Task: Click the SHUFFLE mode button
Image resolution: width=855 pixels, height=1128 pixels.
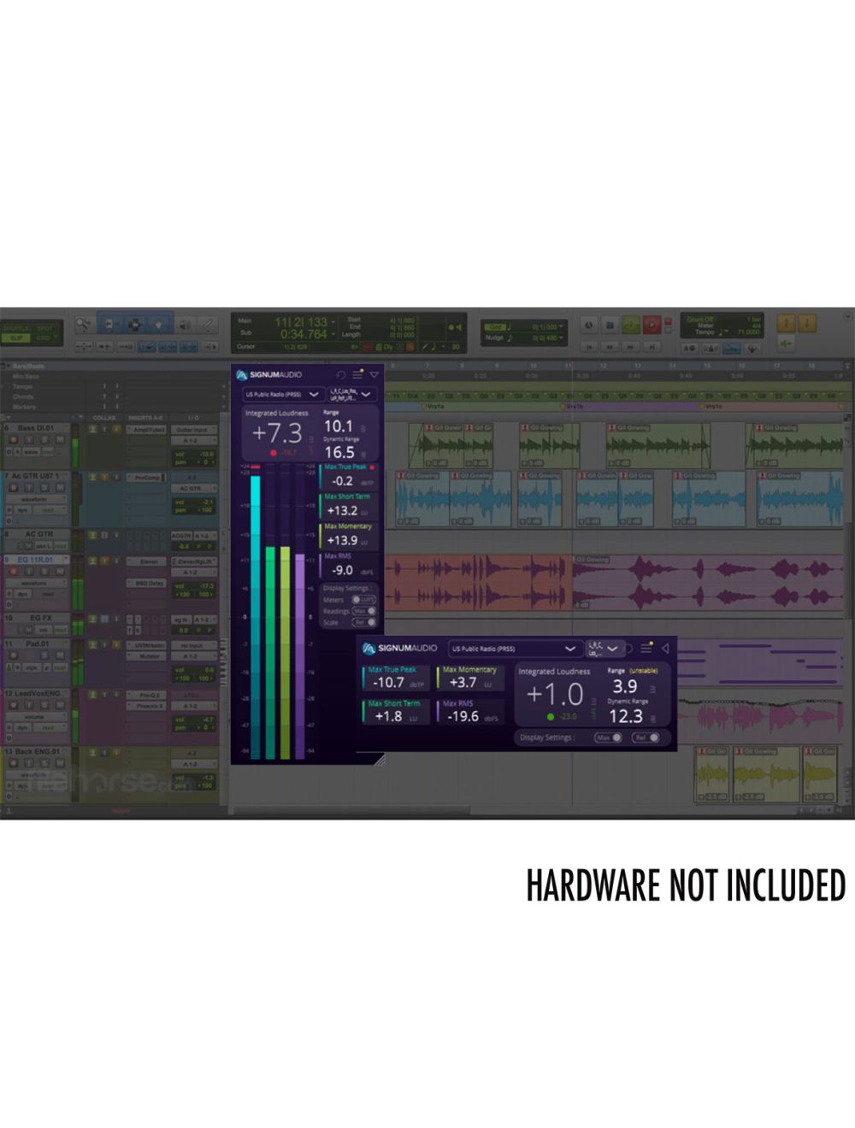Action: [15, 328]
